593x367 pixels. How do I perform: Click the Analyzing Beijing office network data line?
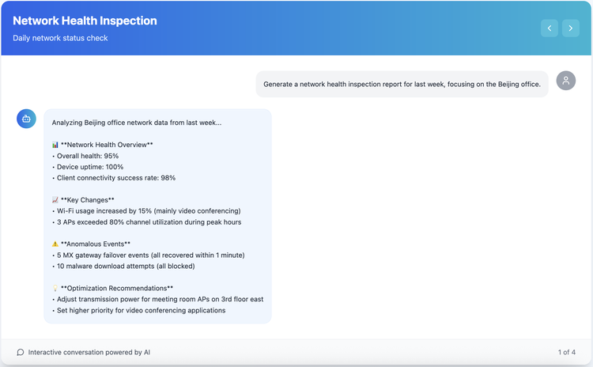[137, 123]
